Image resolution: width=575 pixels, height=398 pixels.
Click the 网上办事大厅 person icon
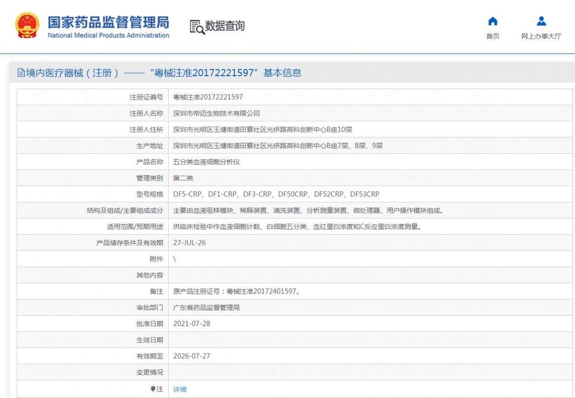[540, 20]
